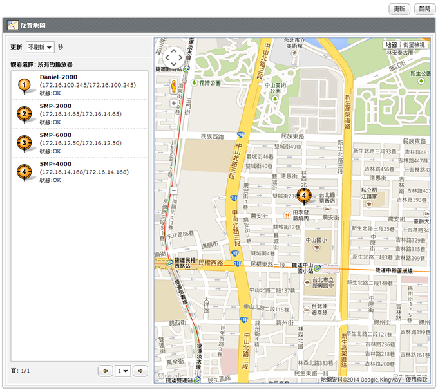Click the 中山國小 school icon
This screenshot has height=390, width=438.
coord(316,247)
